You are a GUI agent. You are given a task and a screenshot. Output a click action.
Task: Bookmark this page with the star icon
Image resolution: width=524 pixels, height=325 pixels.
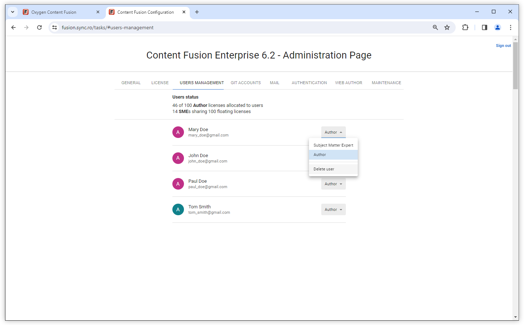tap(447, 27)
